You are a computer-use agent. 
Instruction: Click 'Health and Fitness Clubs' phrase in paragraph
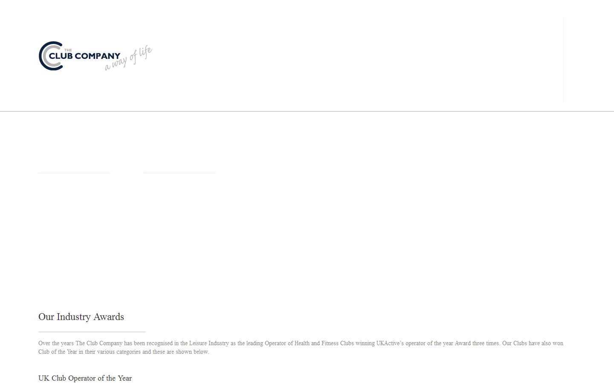point(324,343)
